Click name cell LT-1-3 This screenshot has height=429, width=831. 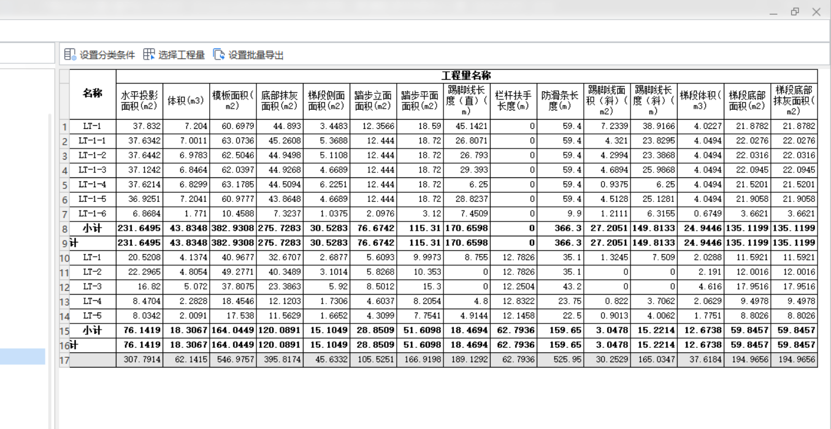(x=93, y=170)
